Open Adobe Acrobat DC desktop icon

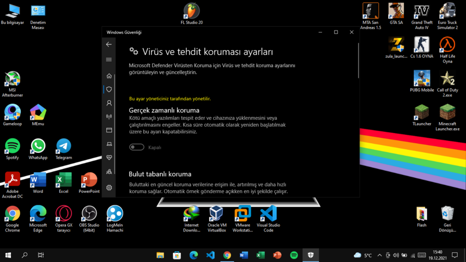pos(12,185)
